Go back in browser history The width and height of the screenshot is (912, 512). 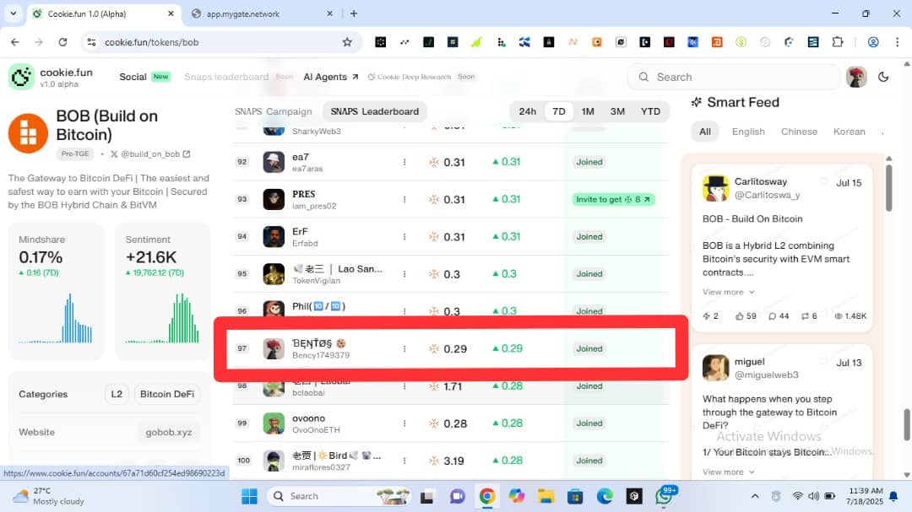[15, 42]
